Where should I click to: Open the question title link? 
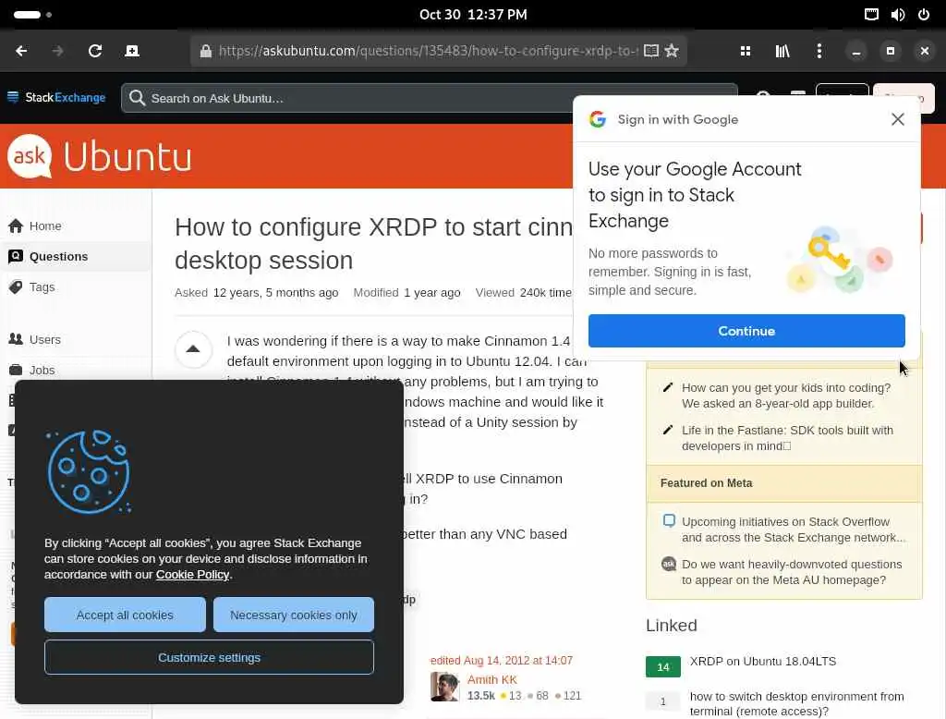point(373,244)
